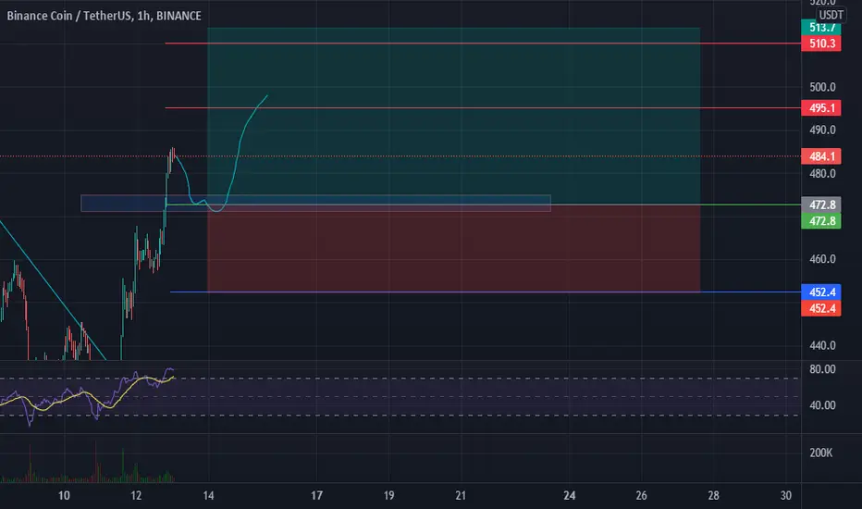The image size is (862, 509).
Task: Open the USDT currency selector
Action: (x=831, y=15)
